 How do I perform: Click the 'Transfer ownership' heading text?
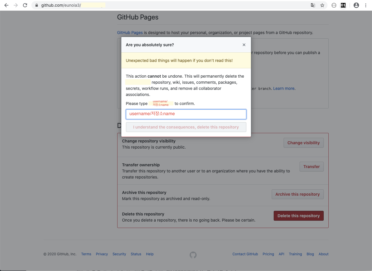click(x=141, y=165)
